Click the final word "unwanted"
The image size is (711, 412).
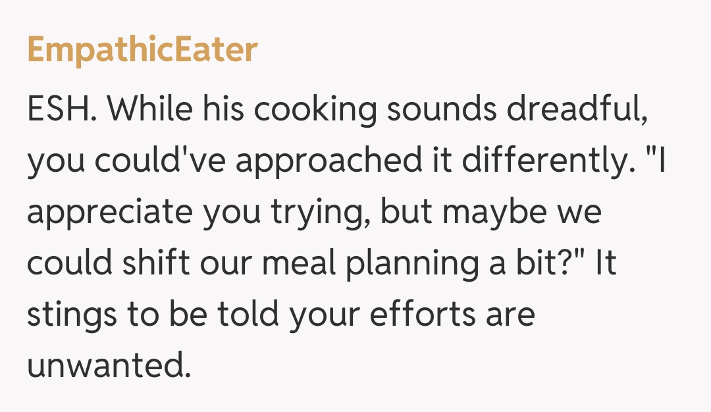[108, 366]
